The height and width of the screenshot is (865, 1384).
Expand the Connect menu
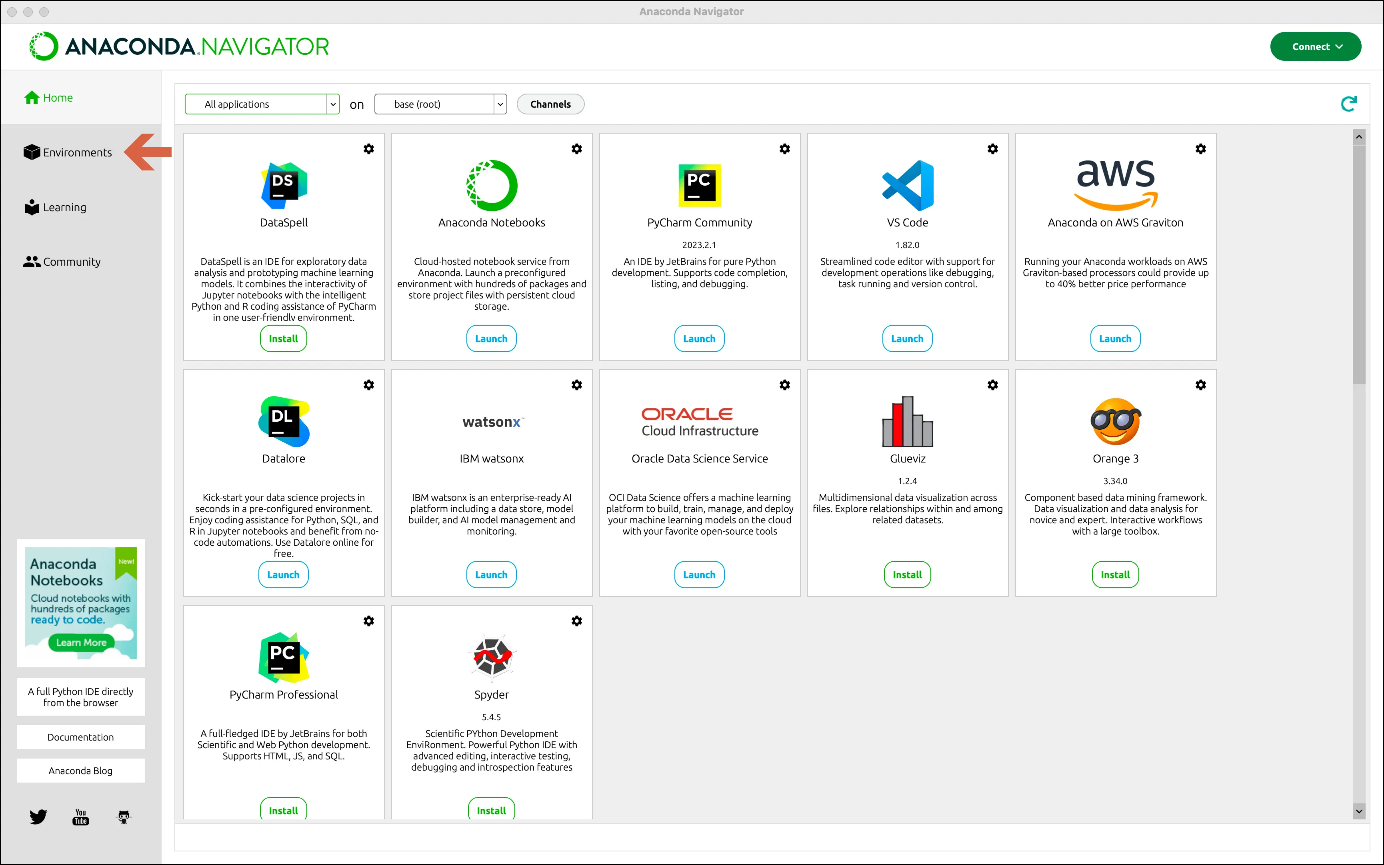(x=1315, y=46)
